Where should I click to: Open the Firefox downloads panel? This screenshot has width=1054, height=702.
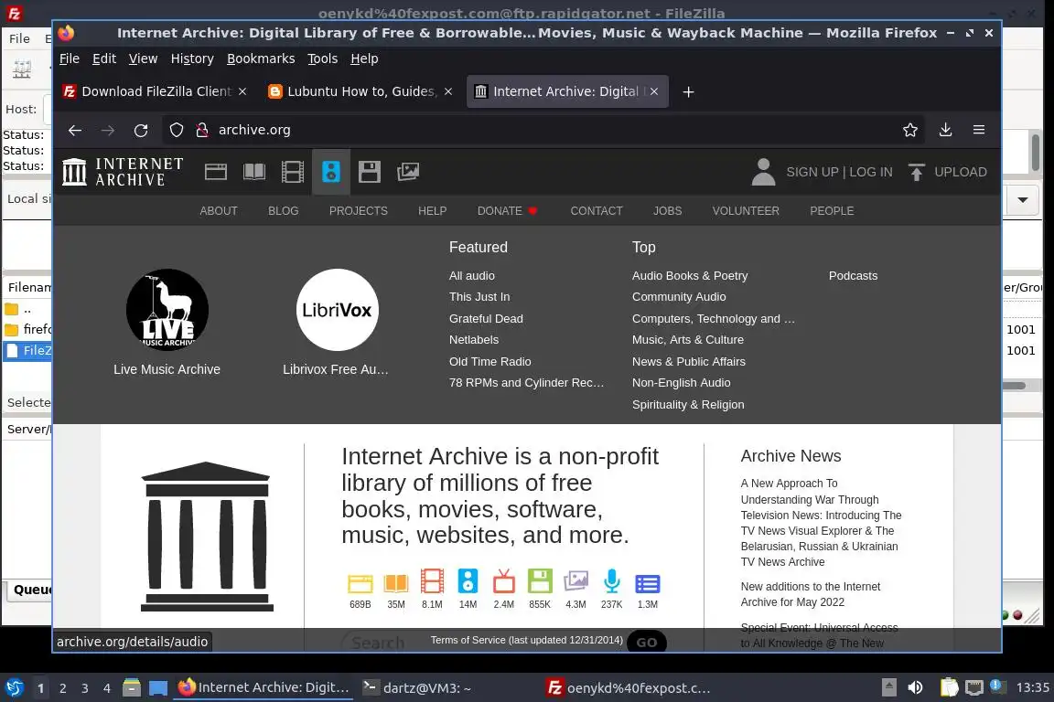coord(945,130)
